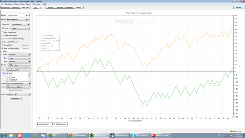This screenshot has height=138, width=245.
Task: Click the More Filters button
Action: 16,98
